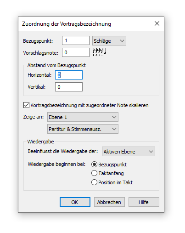Image resolution: width=185 pixels, height=233 pixels.
Task: Confirm with the OK button
Action: (x=75, y=202)
